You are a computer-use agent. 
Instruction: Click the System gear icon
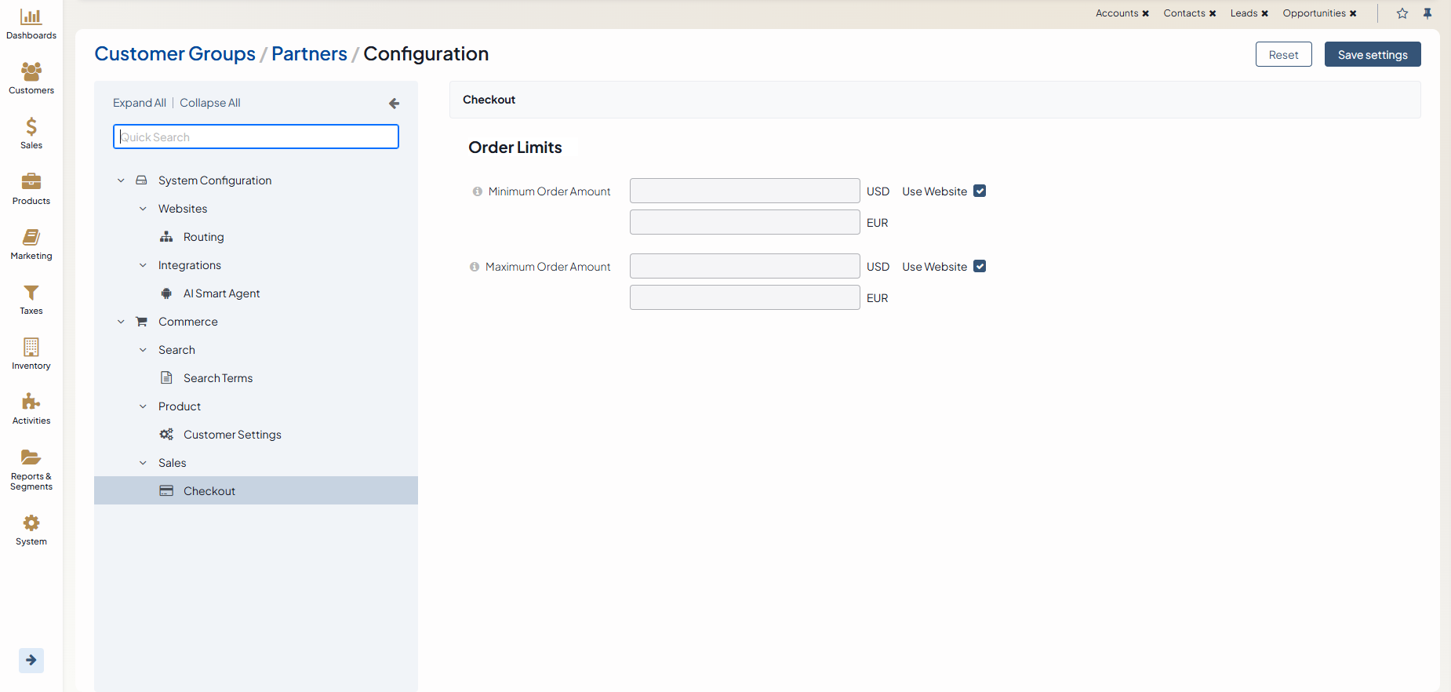(31, 523)
